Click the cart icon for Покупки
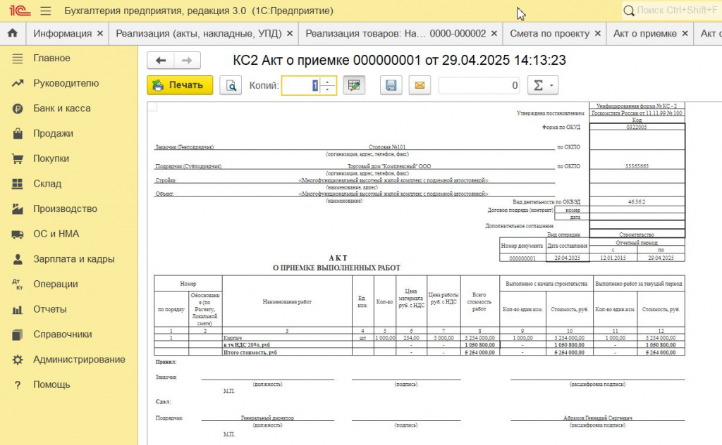 tap(18, 158)
